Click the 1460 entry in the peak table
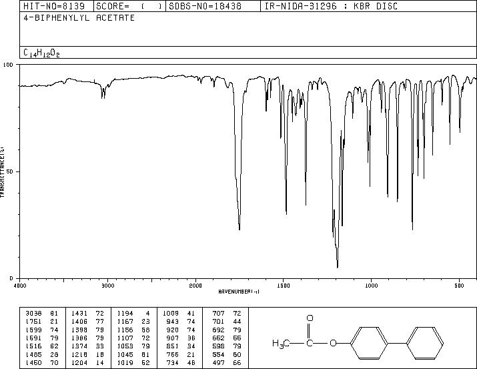This screenshot has height=369, width=477. [41, 363]
